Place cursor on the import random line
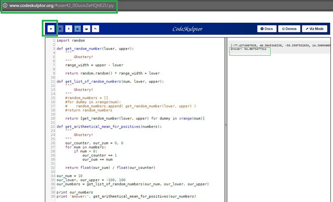This screenshot has width=333, height=202. tap(71, 40)
